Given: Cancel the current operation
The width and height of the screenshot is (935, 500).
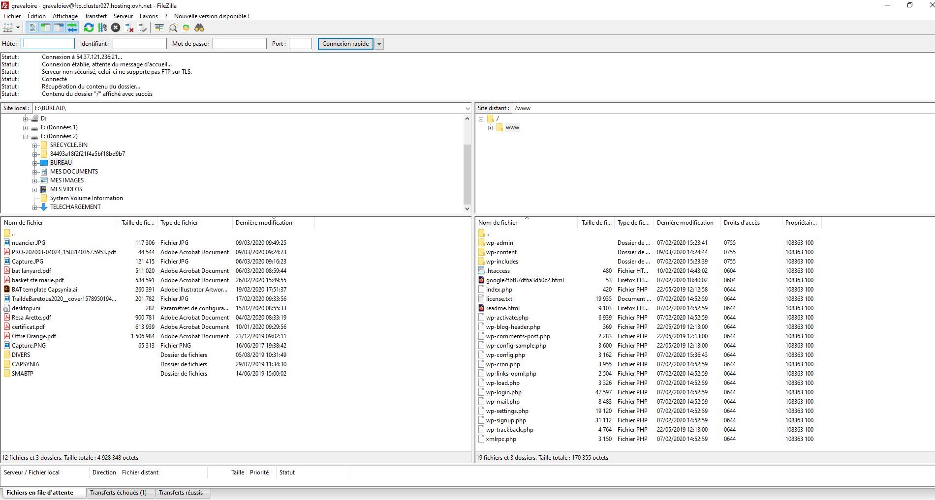Looking at the screenshot, I should click(116, 28).
